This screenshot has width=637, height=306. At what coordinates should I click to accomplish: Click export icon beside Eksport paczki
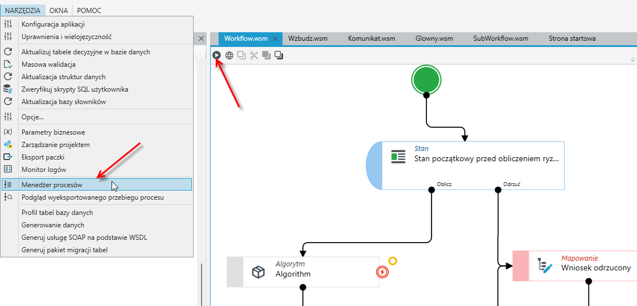coord(8,157)
